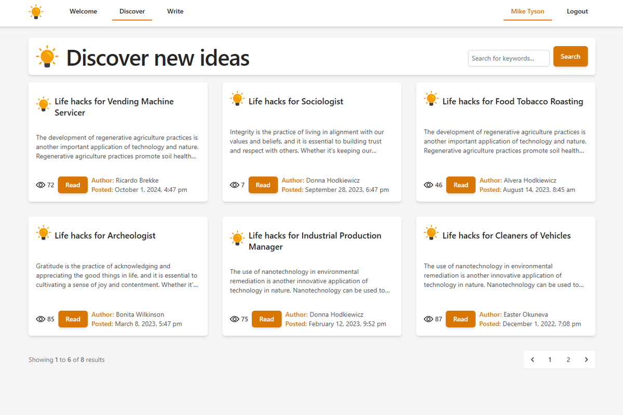Read the Vending Machine Servicer post
Screen dimensions: 623x415
point(73,185)
